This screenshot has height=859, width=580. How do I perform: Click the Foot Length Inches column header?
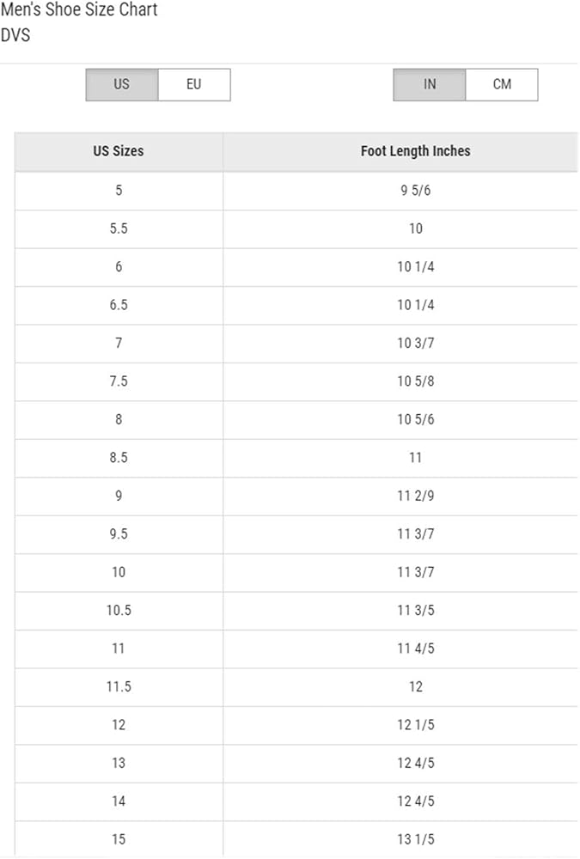click(415, 151)
